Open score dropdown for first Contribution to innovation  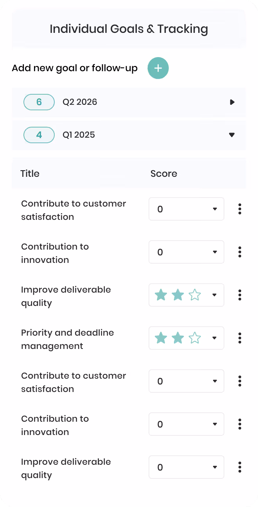click(186, 252)
